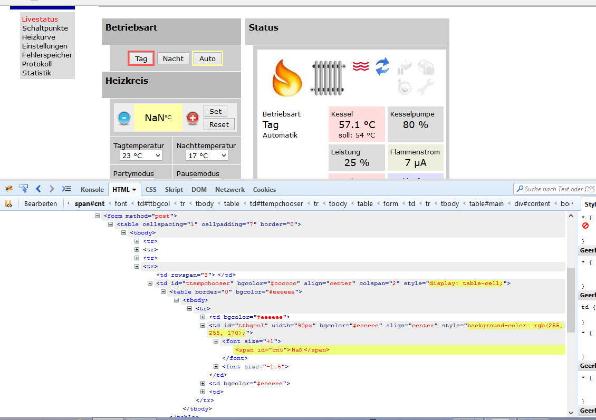Click the yellow NaN temperature display
This screenshot has height=420, width=596.
click(158, 118)
